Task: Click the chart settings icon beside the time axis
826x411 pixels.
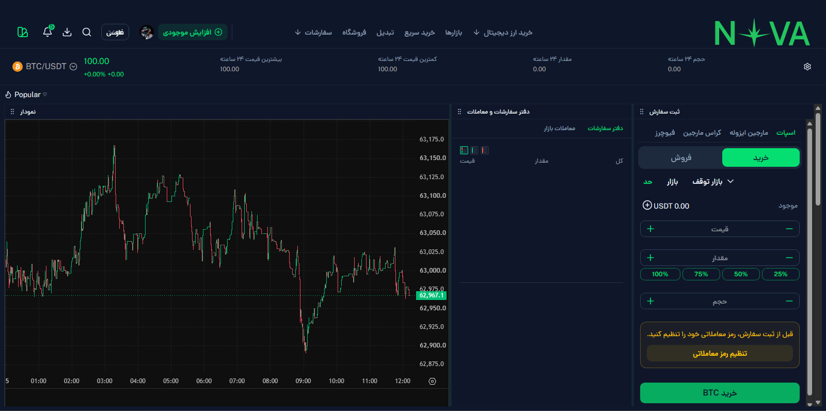Action: point(433,381)
